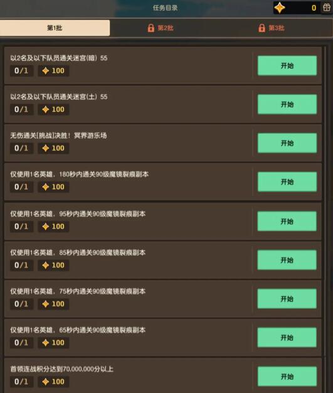333x393 pixels.
Task: Start the 无伤通关 冥界游乐场 challenge
Action: [287, 143]
